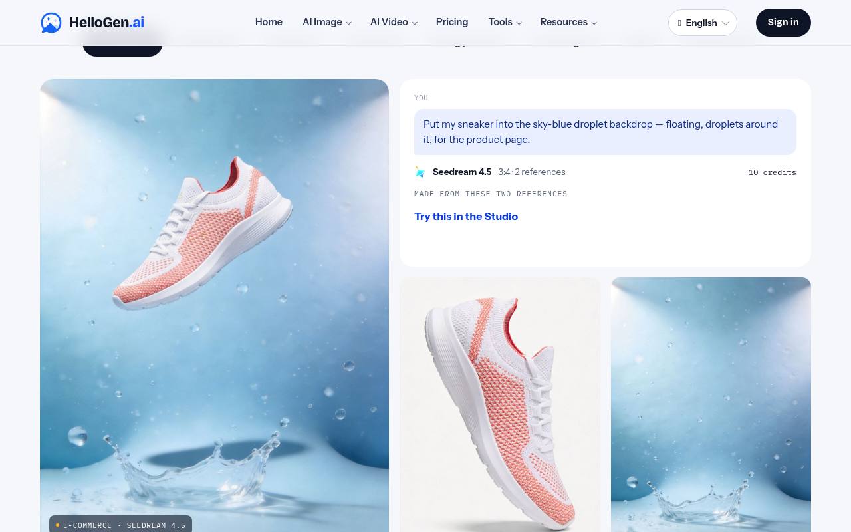The height and width of the screenshot is (532, 851).
Task: Click the Seedream 4.5 model name
Action: (x=462, y=172)
